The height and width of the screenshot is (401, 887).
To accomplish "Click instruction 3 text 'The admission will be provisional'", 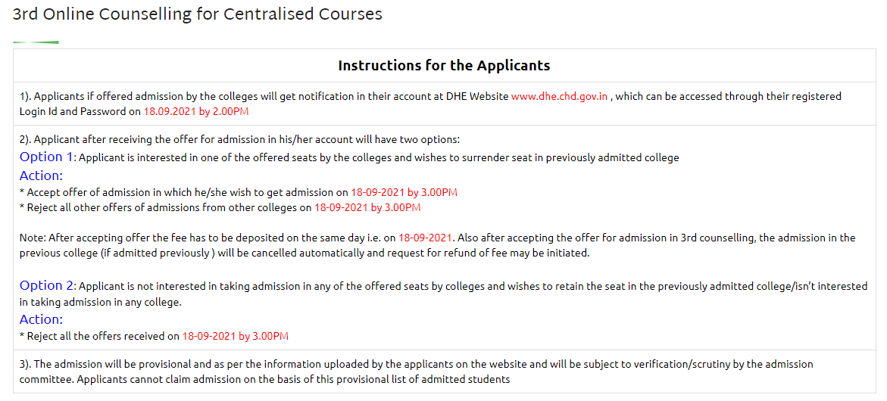I will [416, 372].
